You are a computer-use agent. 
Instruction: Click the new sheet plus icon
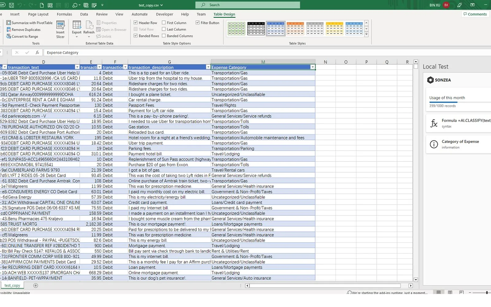point(36,286)
